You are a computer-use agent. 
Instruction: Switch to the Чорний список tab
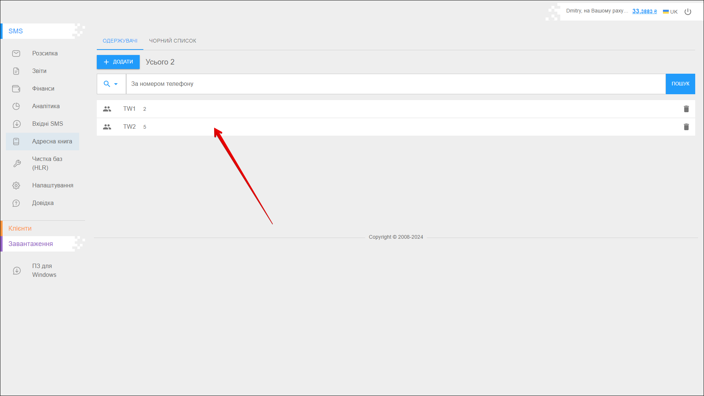172,41
